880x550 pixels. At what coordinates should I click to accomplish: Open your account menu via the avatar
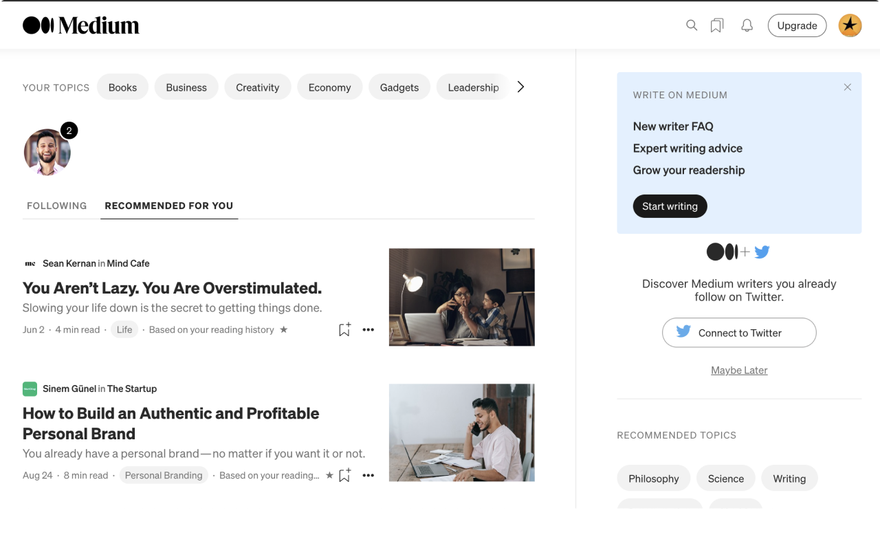850,25
